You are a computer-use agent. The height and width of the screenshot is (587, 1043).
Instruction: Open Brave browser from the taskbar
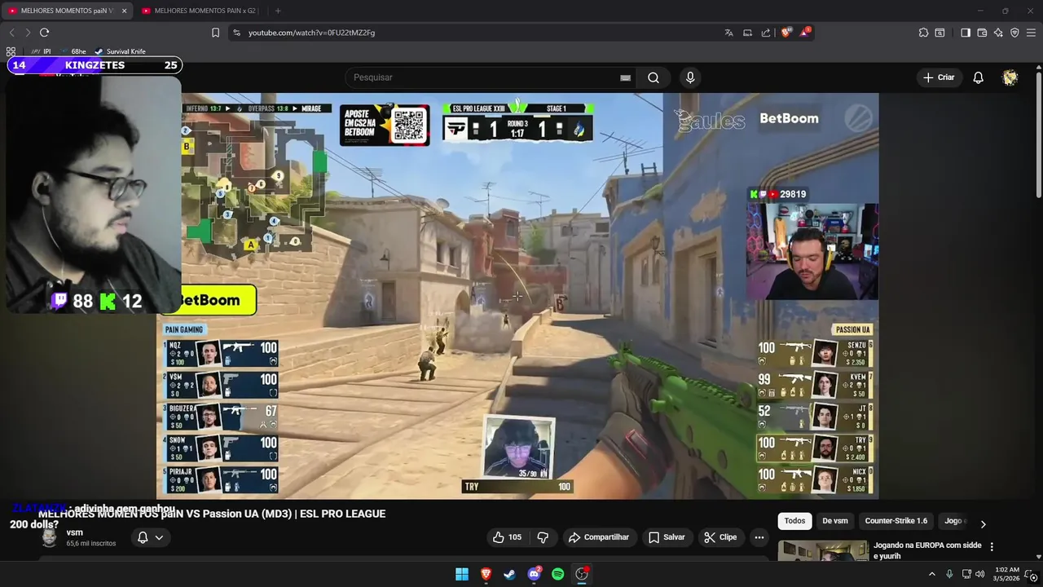(x=486, y=574)
